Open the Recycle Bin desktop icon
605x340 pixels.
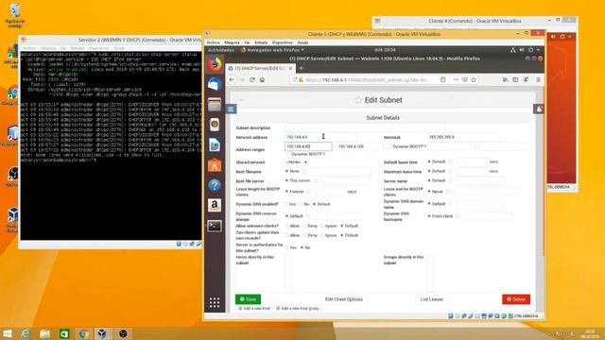(x=15, y=15)
